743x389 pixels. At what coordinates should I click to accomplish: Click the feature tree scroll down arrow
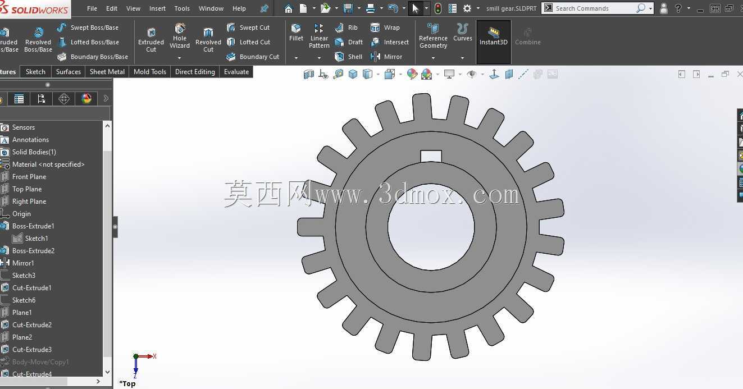tap(108, 372)
